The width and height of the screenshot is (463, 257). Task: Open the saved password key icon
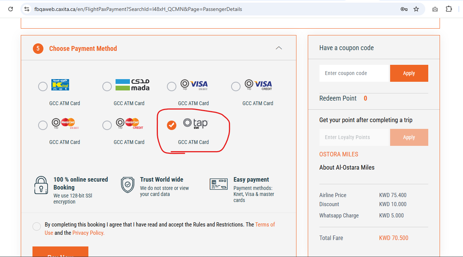point(404,9)
